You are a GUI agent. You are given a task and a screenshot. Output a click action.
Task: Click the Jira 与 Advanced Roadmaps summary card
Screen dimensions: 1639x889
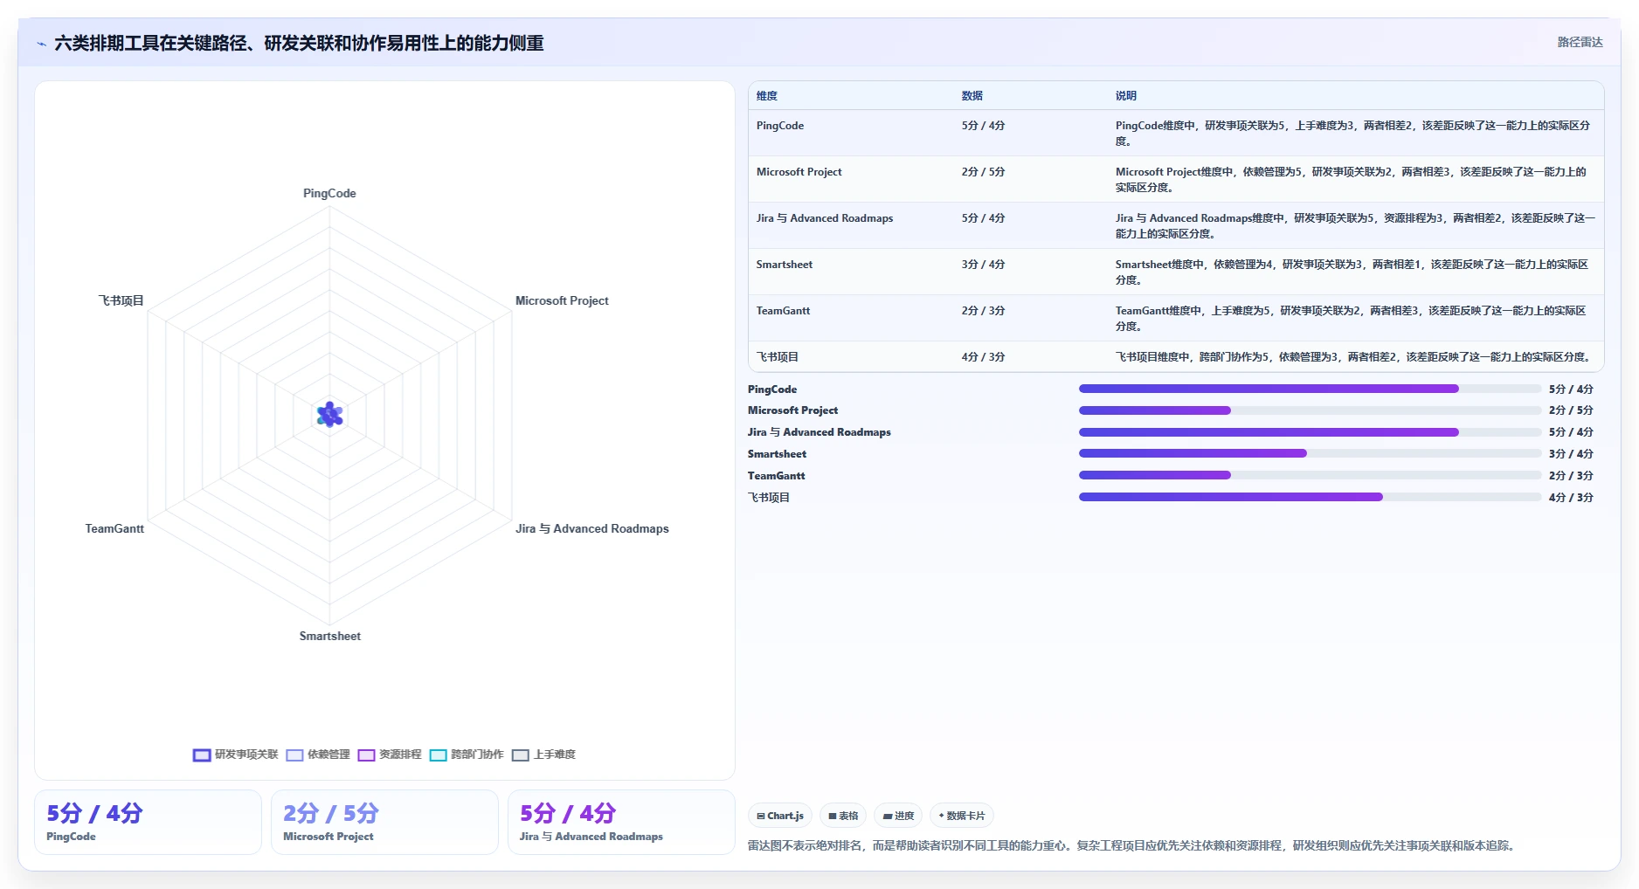click(x=621, y=823)
